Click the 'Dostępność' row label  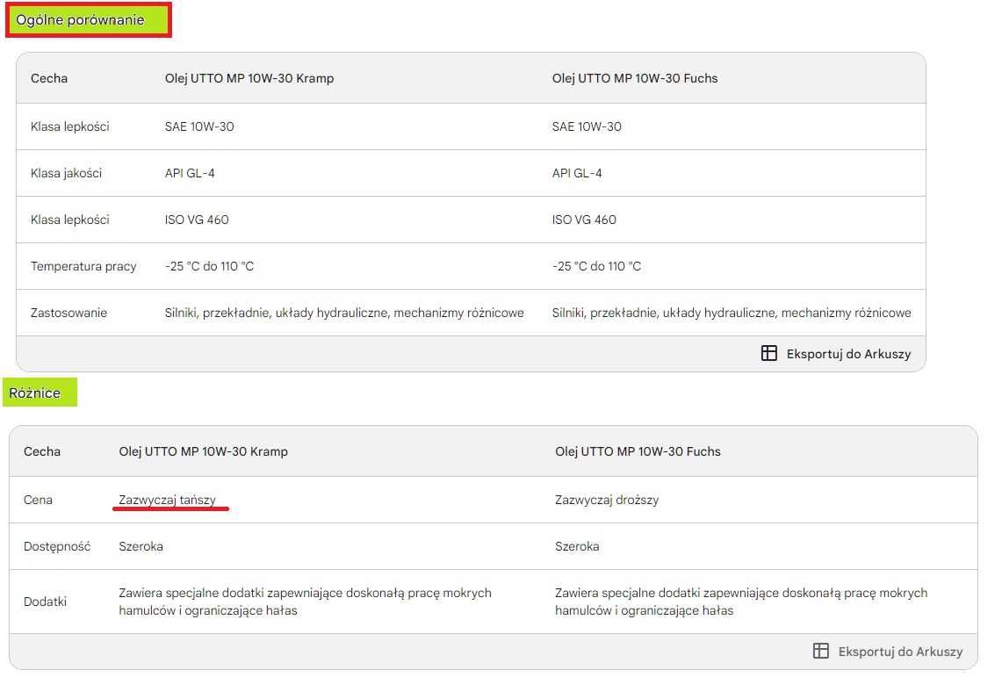[x=57, y=546]
